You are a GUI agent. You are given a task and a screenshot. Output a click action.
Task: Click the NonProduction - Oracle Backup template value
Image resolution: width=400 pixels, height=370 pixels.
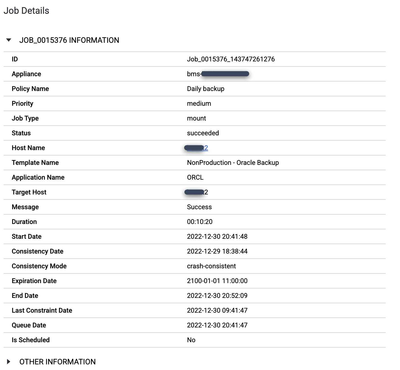[233, 163]
